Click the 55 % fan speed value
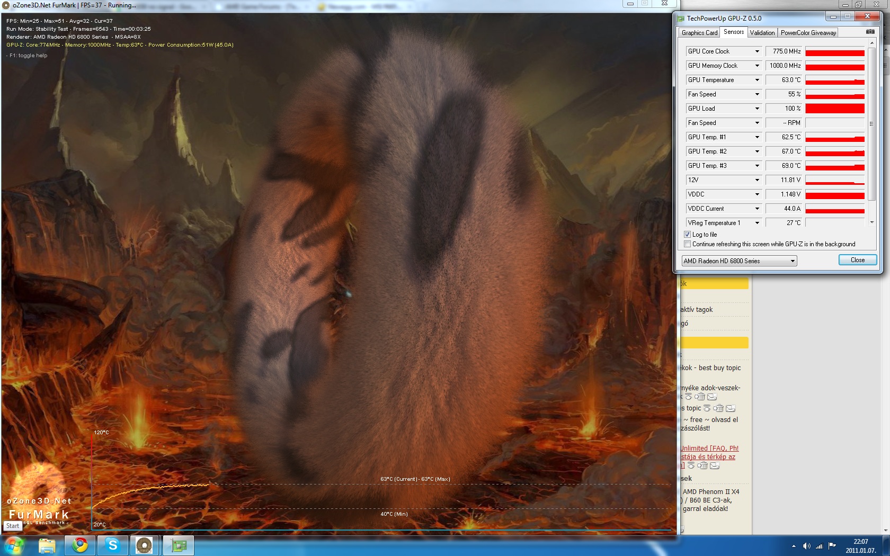This screenshot has height=556, width=890. click(784, 94)
